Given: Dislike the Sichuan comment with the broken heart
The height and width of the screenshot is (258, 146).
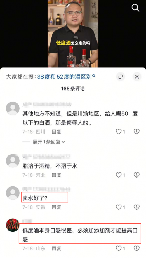Looking at the screenshot, I should click(x=136, y=132).
